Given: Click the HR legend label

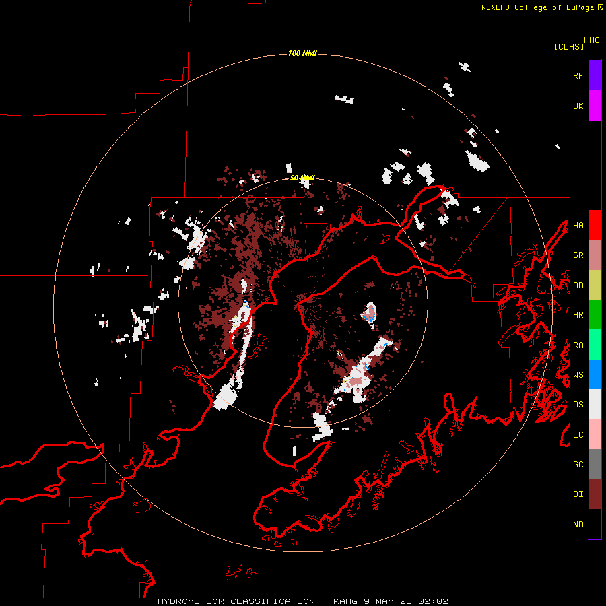Looking at the screenshot, I should pyautogui.click(x=578, y=315).
